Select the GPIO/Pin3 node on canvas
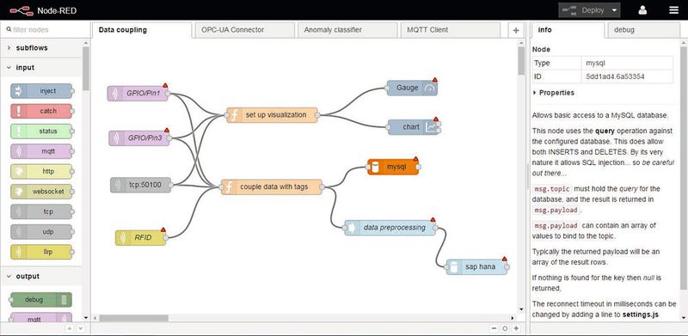The image size is (688, 336). tap(139, 138)
